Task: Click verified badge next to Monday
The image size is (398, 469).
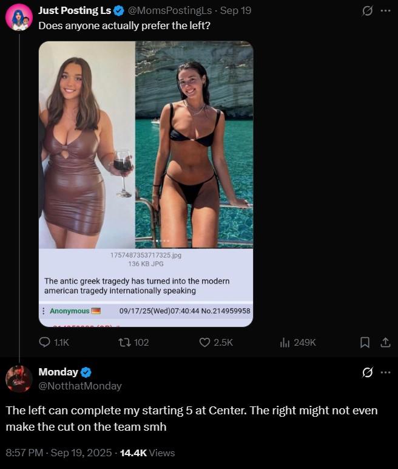Action: pyautogui.click(x=86, y=372)
